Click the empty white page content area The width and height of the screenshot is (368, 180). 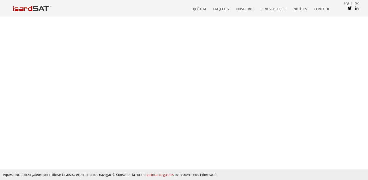pos(184,92)
